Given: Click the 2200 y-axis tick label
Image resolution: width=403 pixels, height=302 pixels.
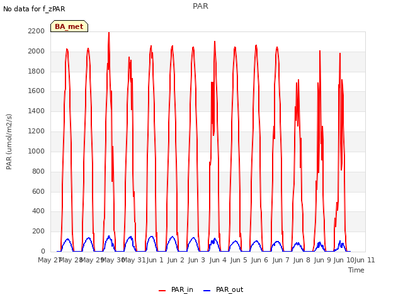Looking at the screenshot, I should click(x=37, y=31).
